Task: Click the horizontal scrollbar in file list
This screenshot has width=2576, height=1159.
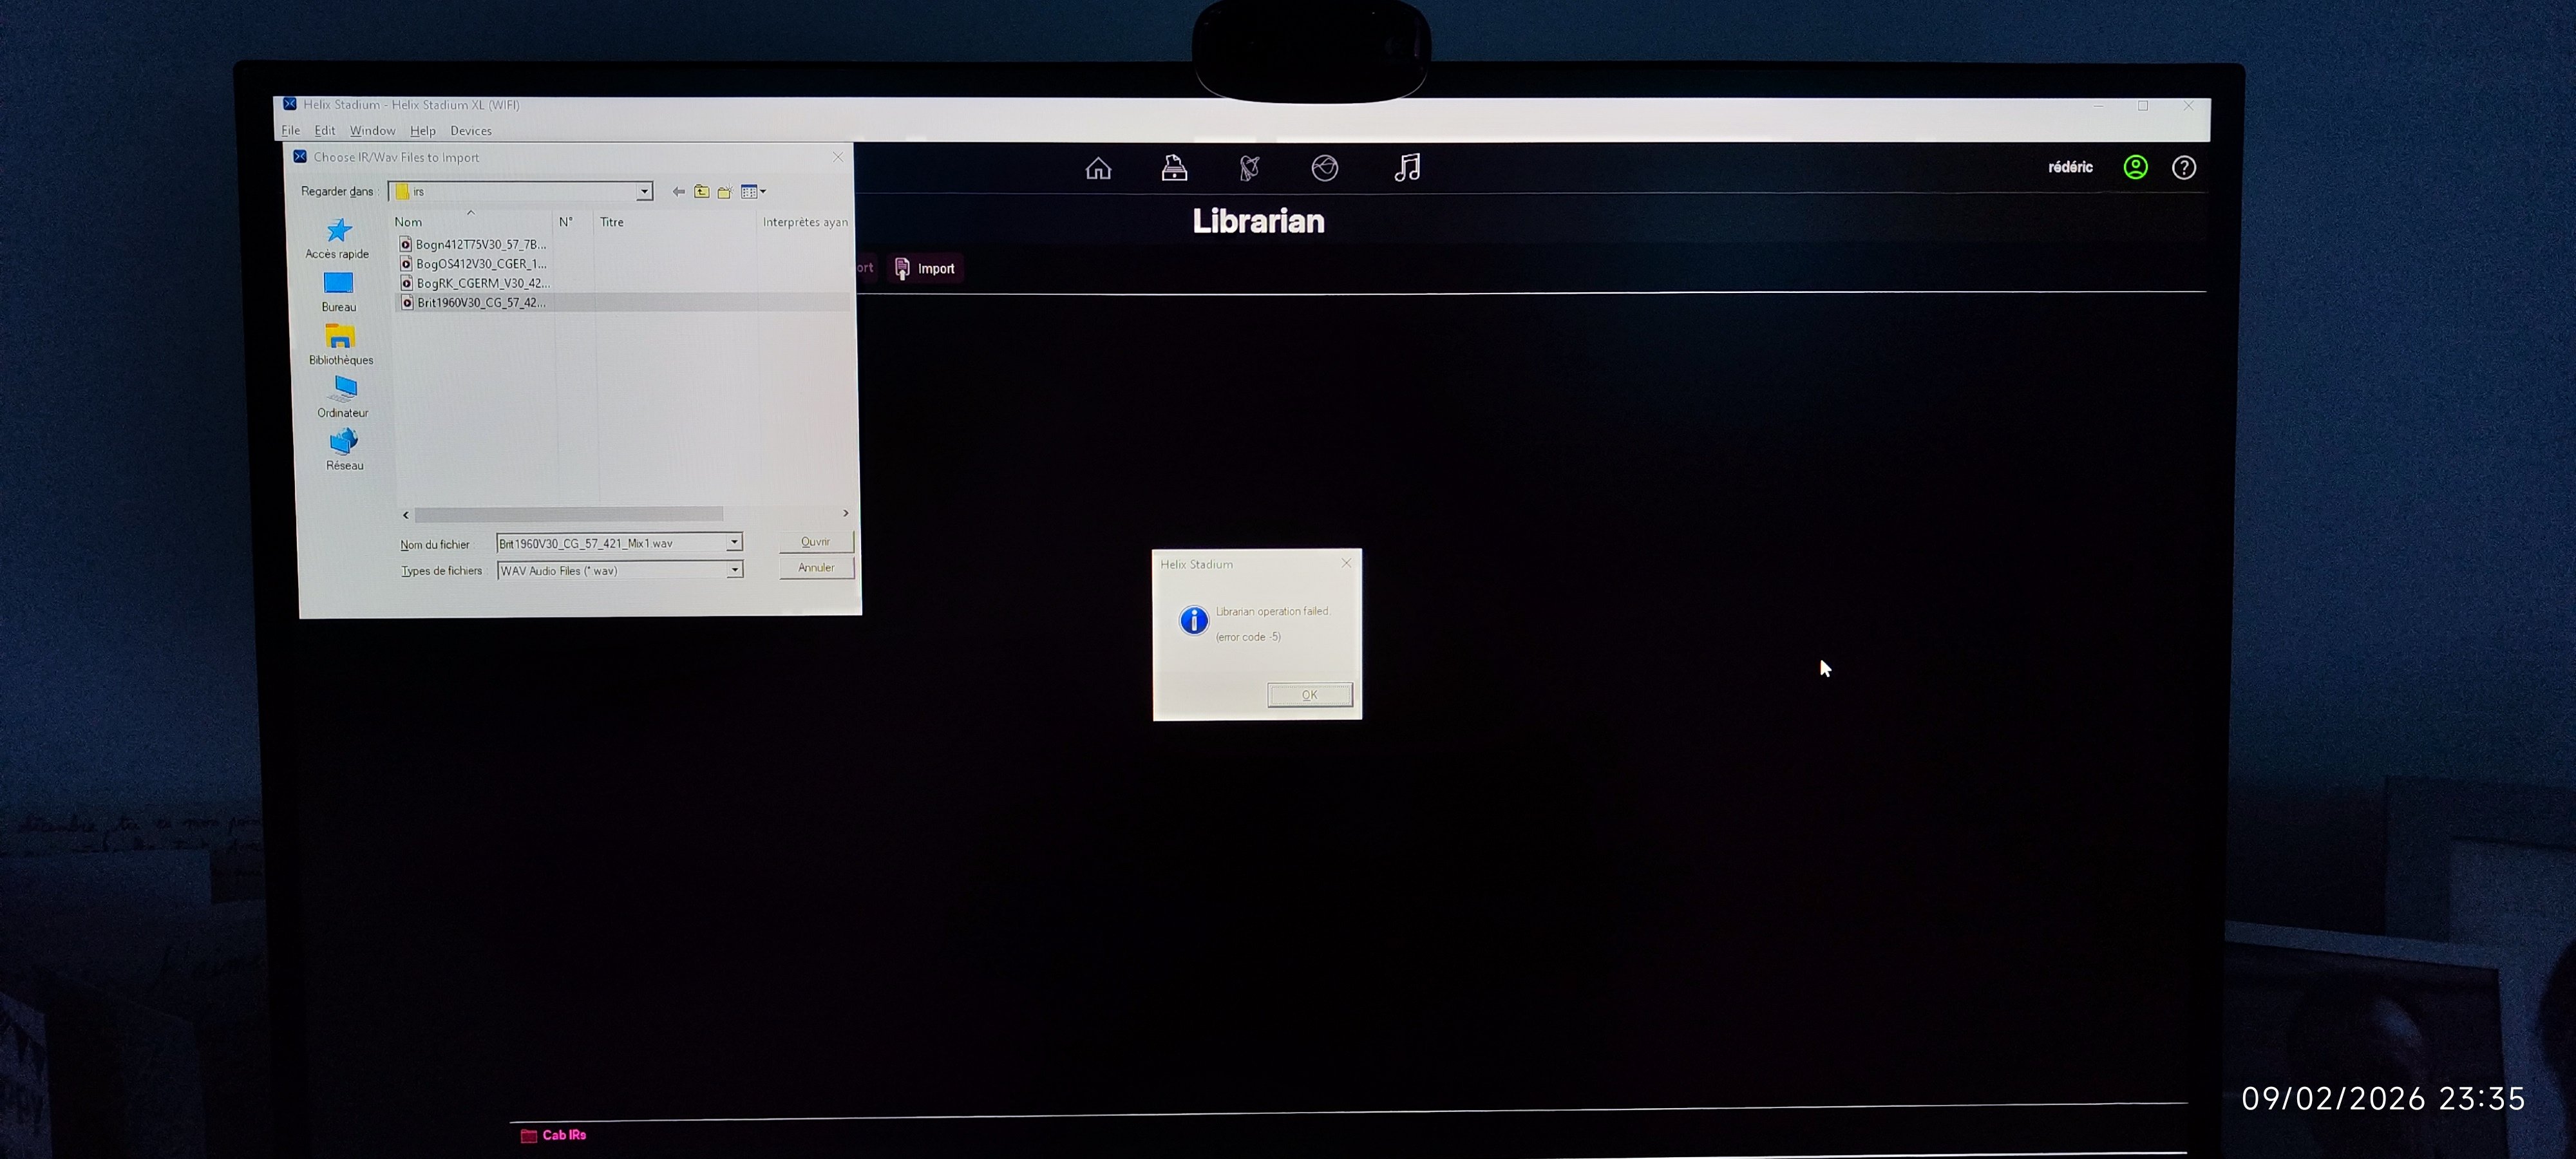Action: (568, 514)
